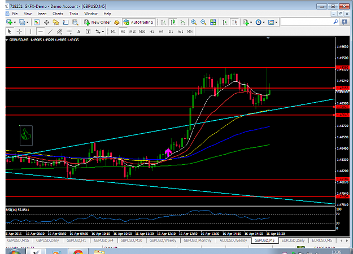Click the New Chart icon

10,22
